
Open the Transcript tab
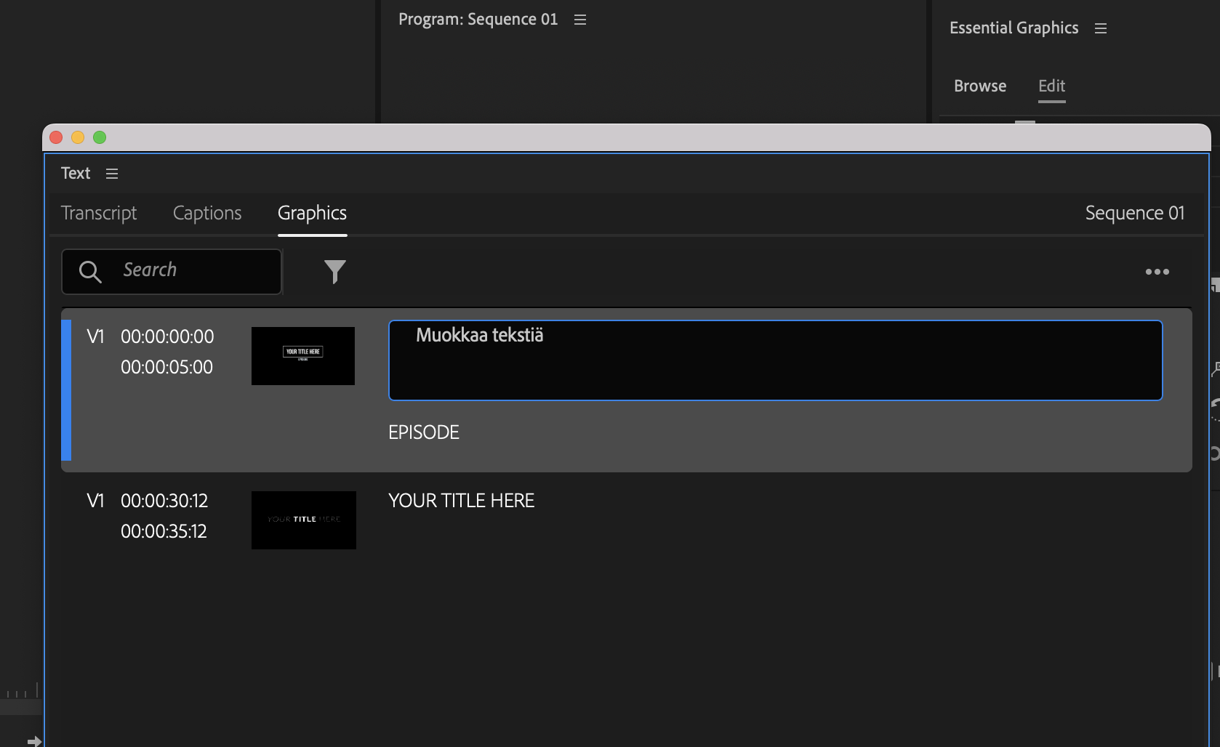pyautogui.click(x=99, y=213)
